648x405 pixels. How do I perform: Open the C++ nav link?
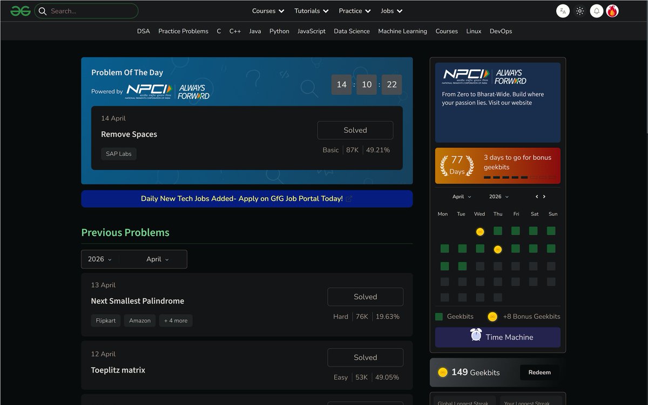click(235, 31)
